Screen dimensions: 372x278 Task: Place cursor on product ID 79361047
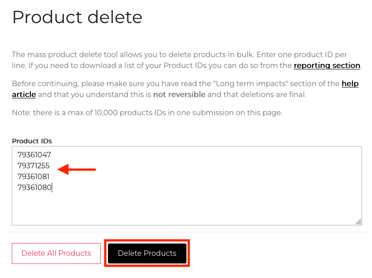pos(34,155)
